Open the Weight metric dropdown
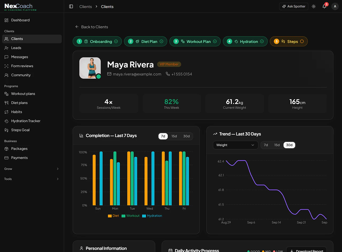This screenshot has height=252, width=342. pyautogui.click(x=236, y=145)
